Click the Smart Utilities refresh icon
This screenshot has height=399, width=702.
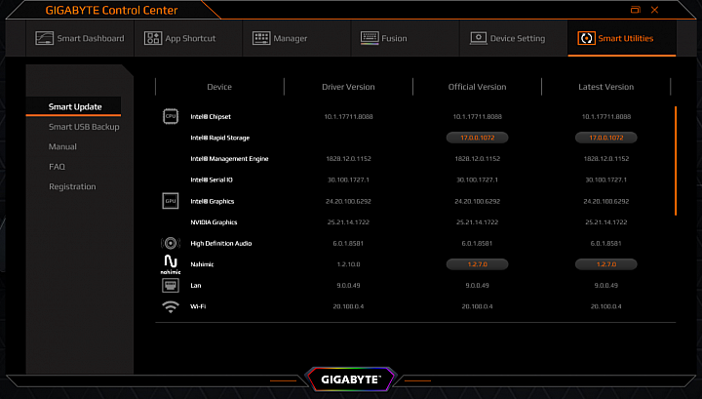click(x=586, y=38)
